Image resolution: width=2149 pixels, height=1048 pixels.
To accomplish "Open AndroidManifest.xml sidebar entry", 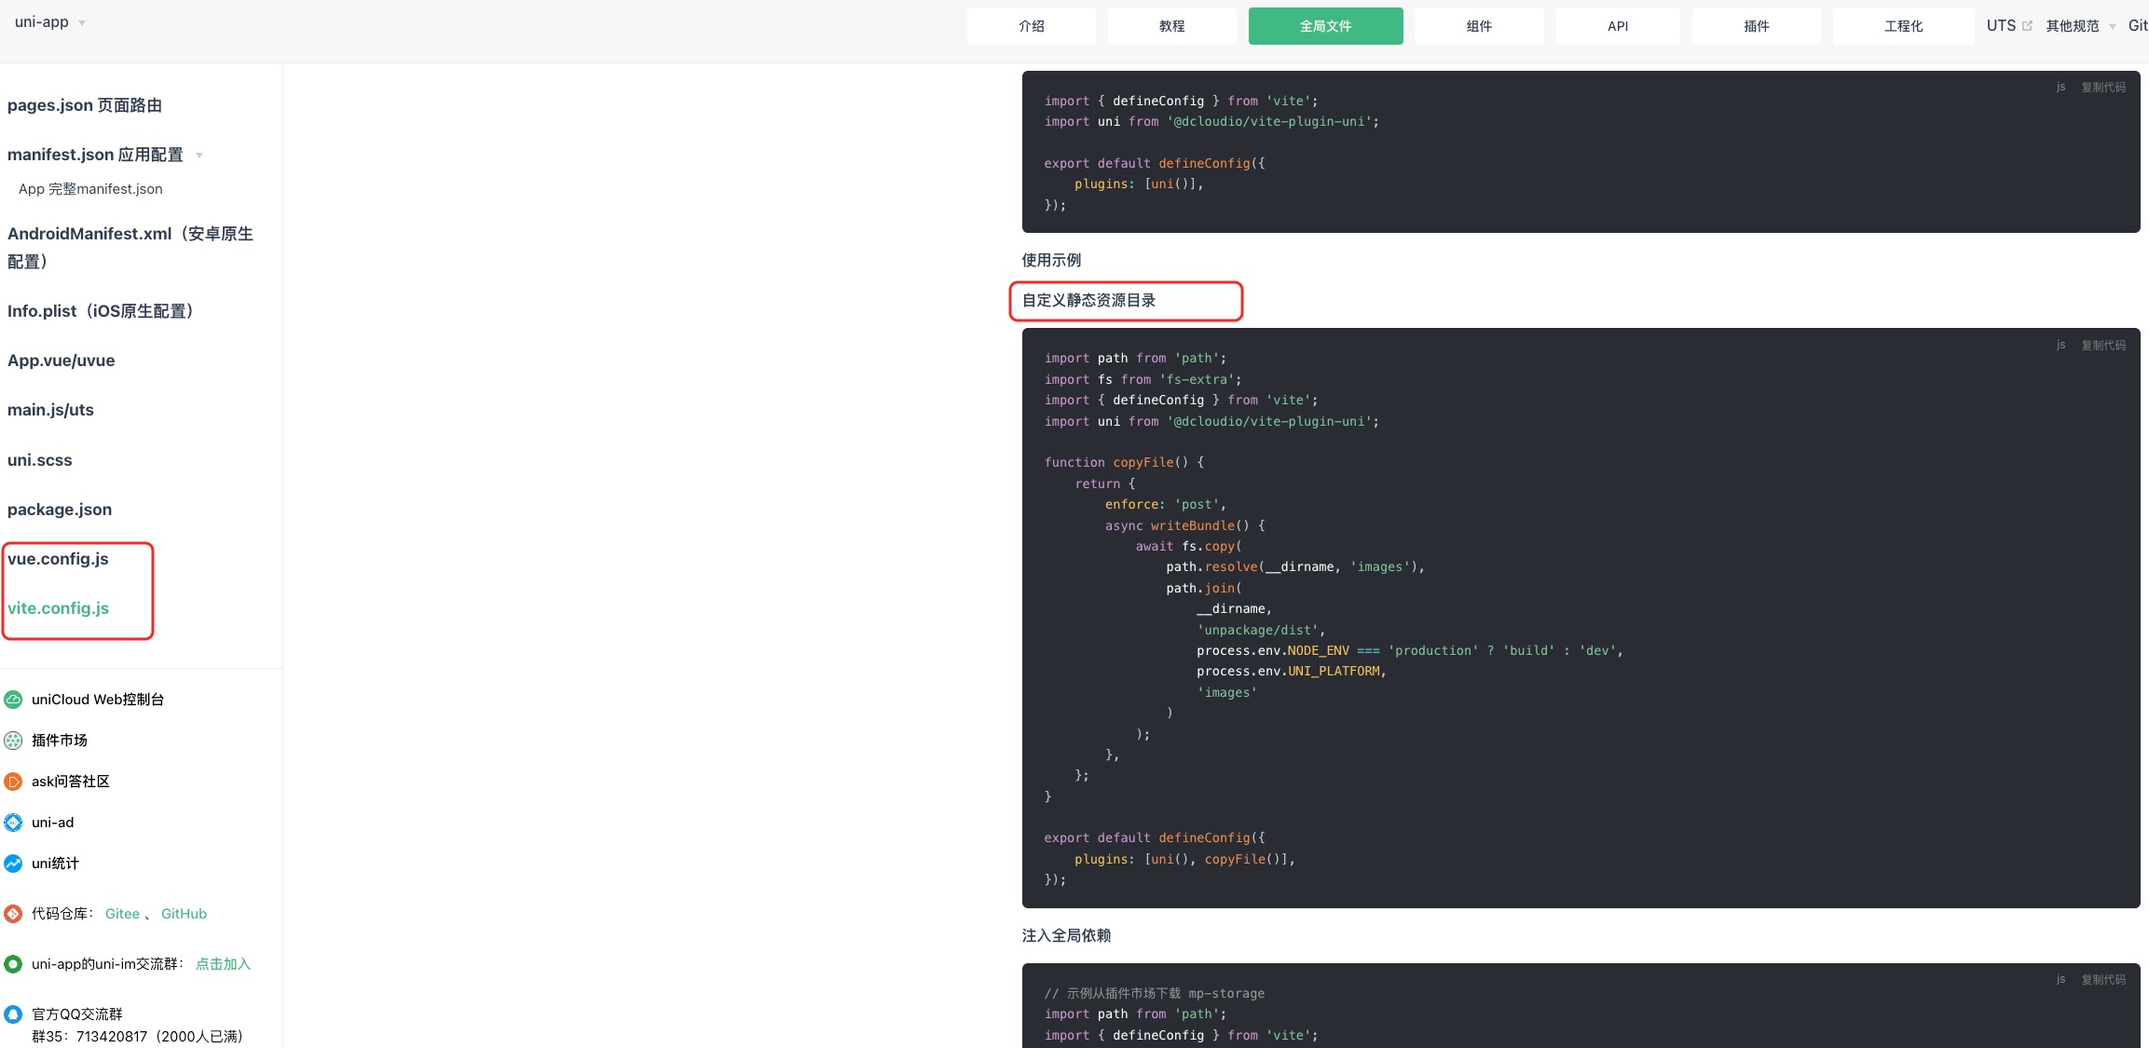I will point(130,248).
